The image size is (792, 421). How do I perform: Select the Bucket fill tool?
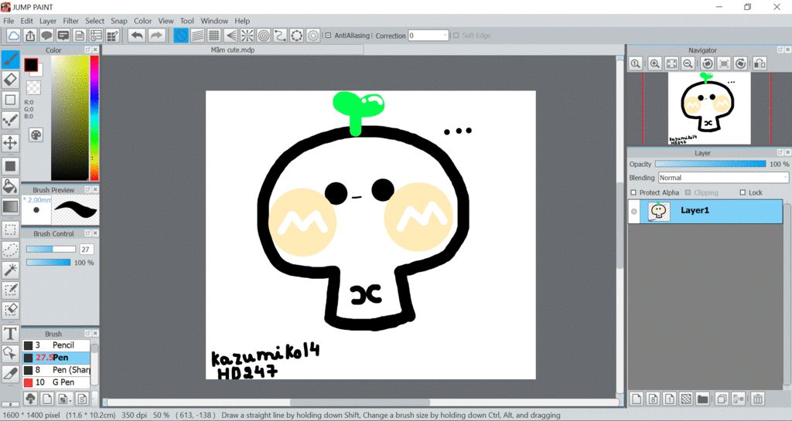coord(10,186)
